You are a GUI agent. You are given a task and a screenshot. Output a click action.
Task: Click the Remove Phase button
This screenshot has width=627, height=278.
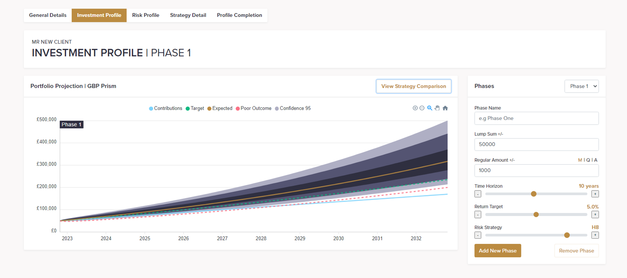[x=576, y=251]
